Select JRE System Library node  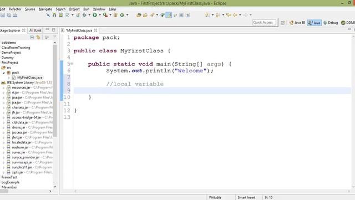(26, 83)
